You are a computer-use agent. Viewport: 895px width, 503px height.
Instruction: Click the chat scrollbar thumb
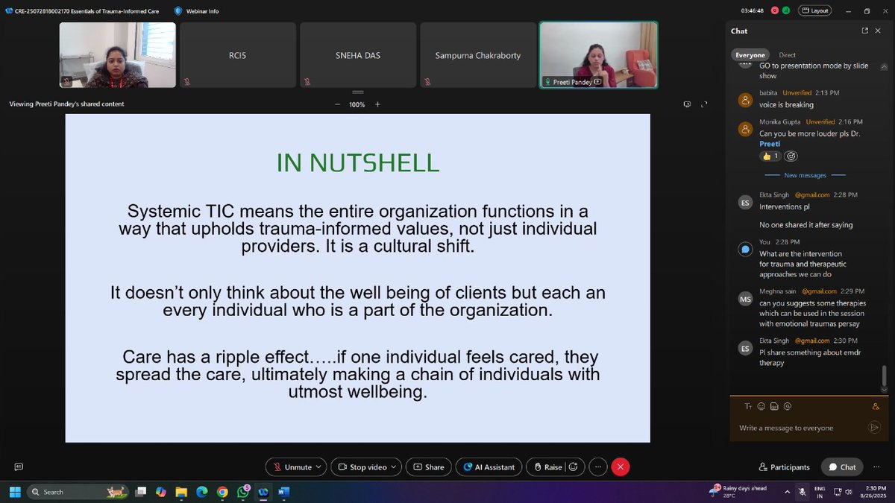(884, 375)
